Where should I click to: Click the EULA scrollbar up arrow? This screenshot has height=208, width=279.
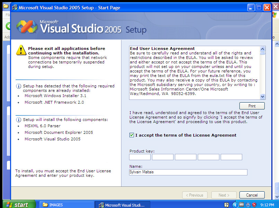(262, 49)
